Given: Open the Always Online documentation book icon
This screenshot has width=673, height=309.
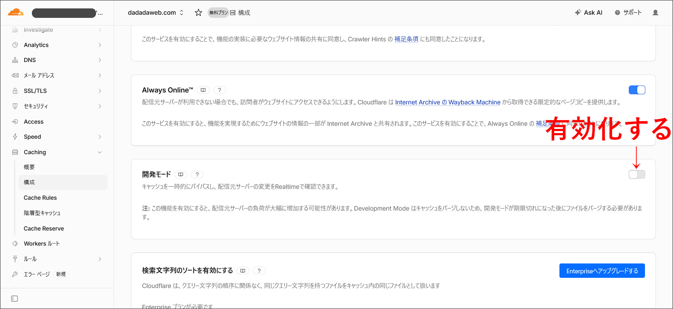Looking at the screenshot, I should [203, 90].
